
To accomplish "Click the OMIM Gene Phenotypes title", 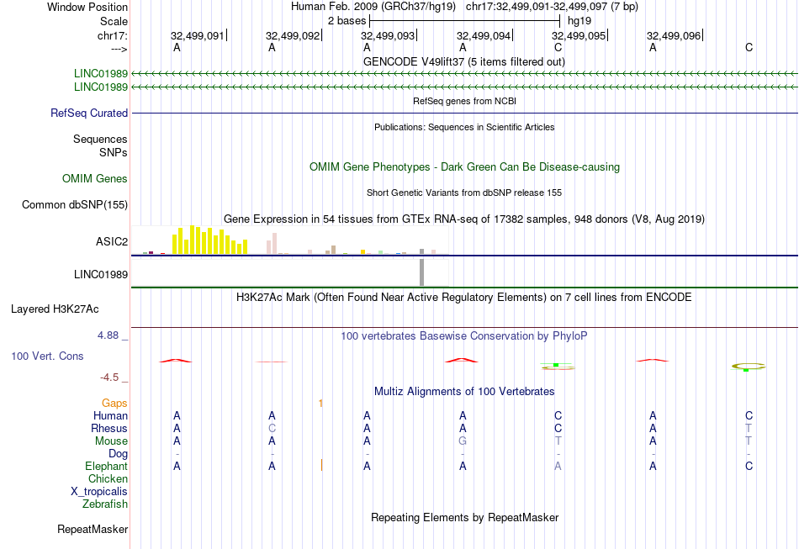I will (x=464, y=167).
